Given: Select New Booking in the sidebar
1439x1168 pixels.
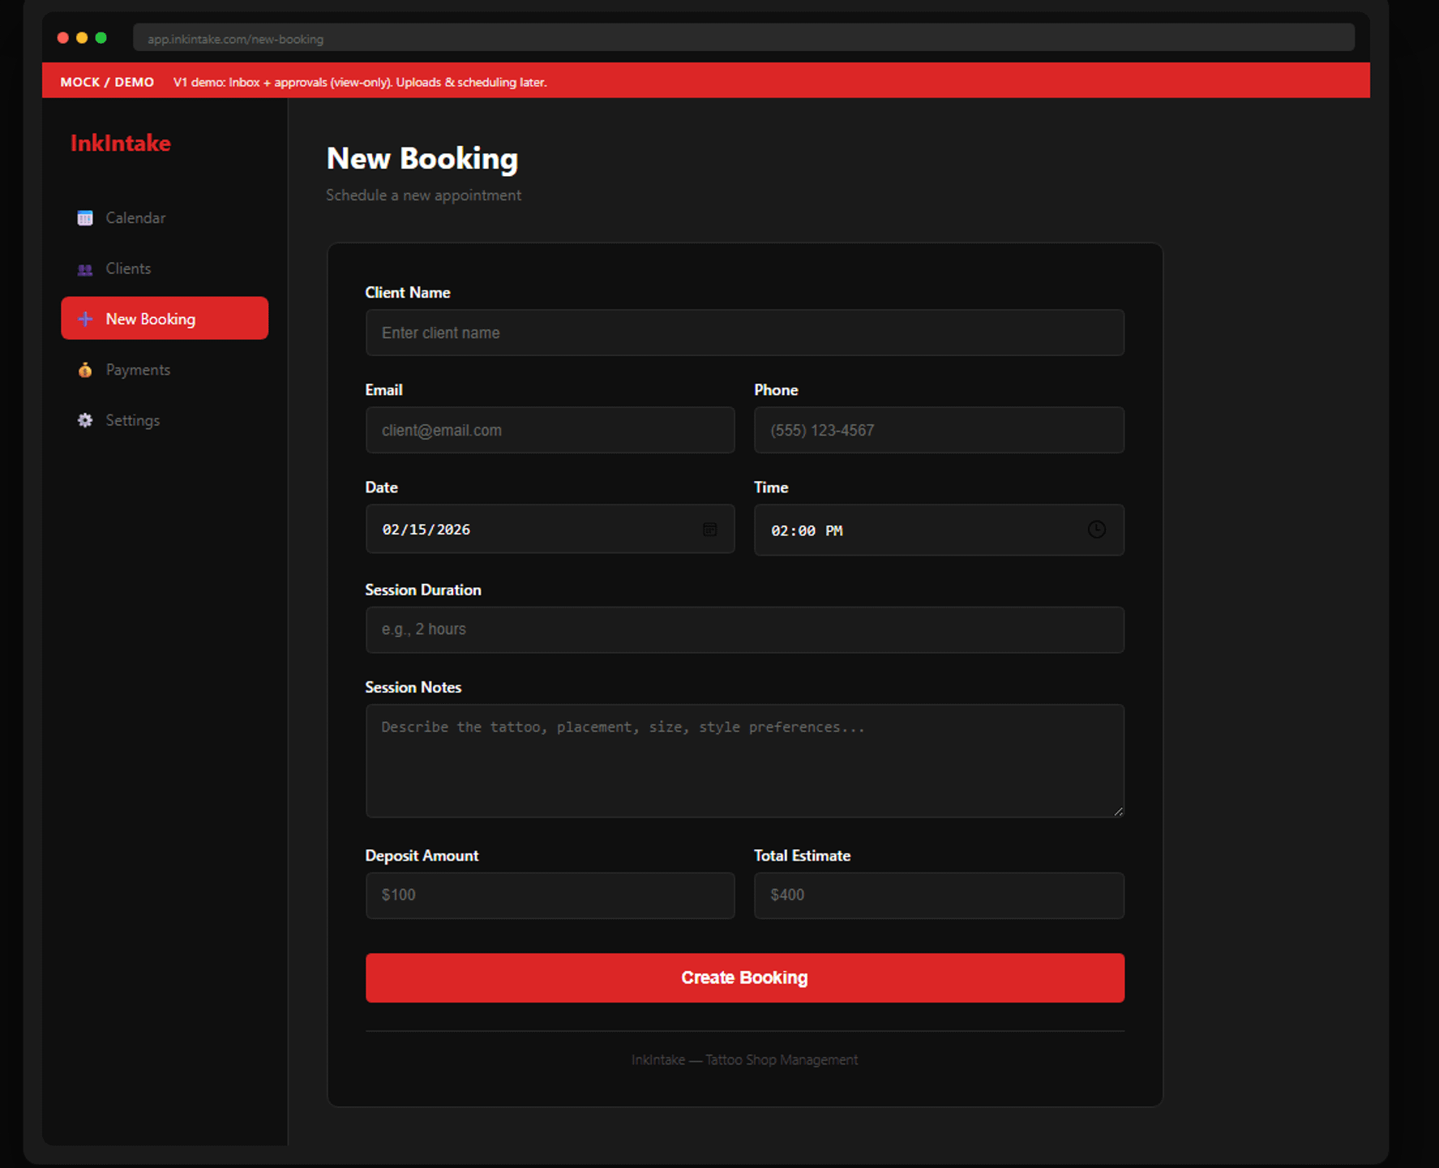Looking at the screenshot, I should (x=165, y=318).
